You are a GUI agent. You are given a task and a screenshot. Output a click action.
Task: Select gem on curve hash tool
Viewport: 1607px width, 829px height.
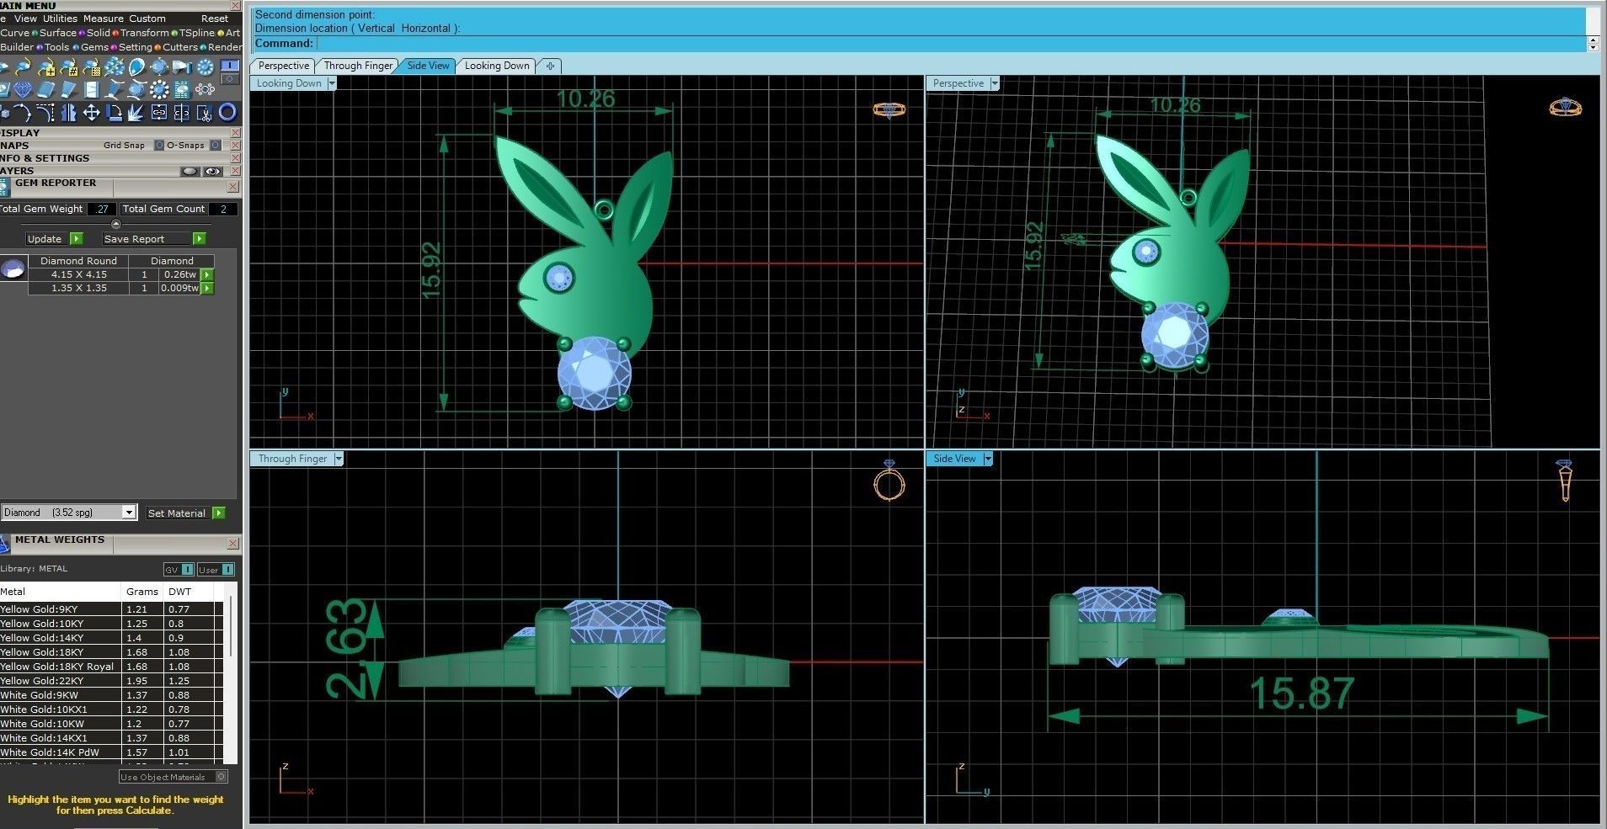[68, 66]
